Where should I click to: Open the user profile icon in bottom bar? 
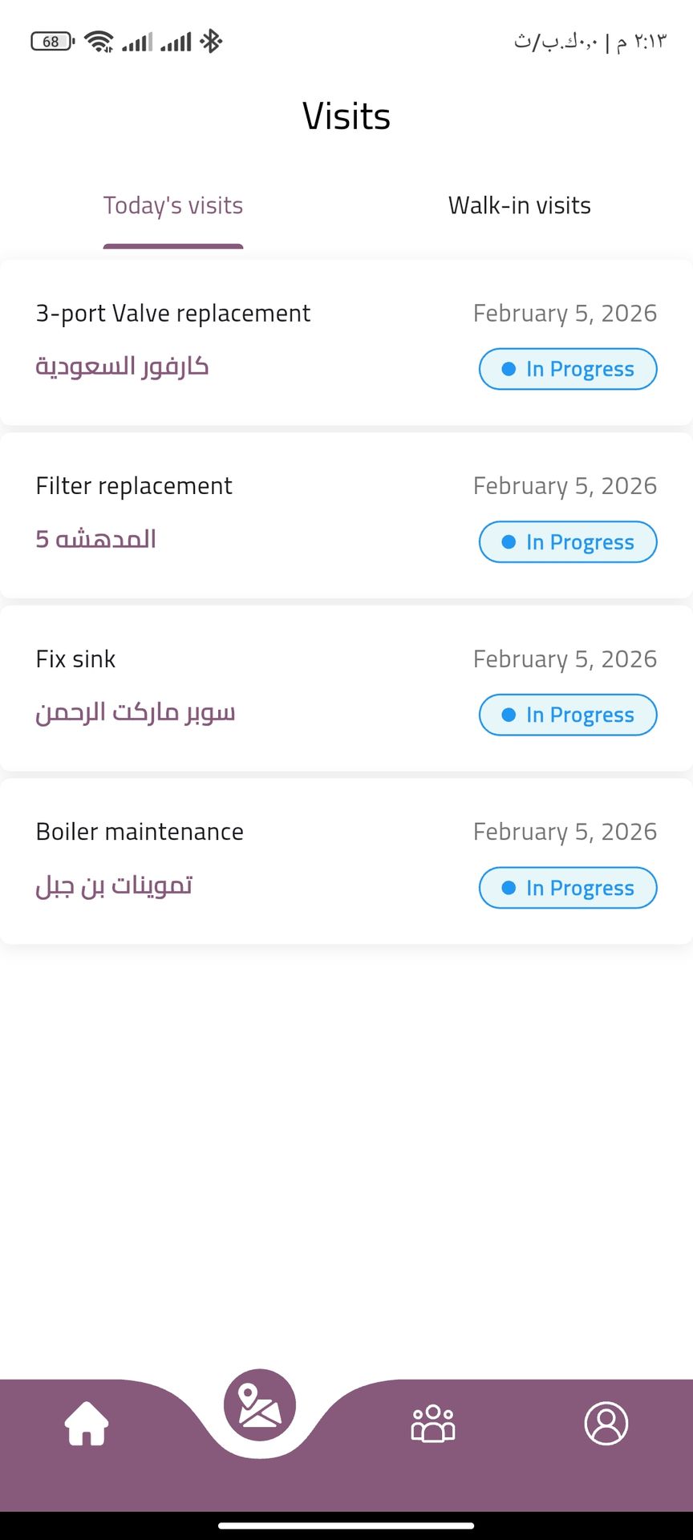606,1424
